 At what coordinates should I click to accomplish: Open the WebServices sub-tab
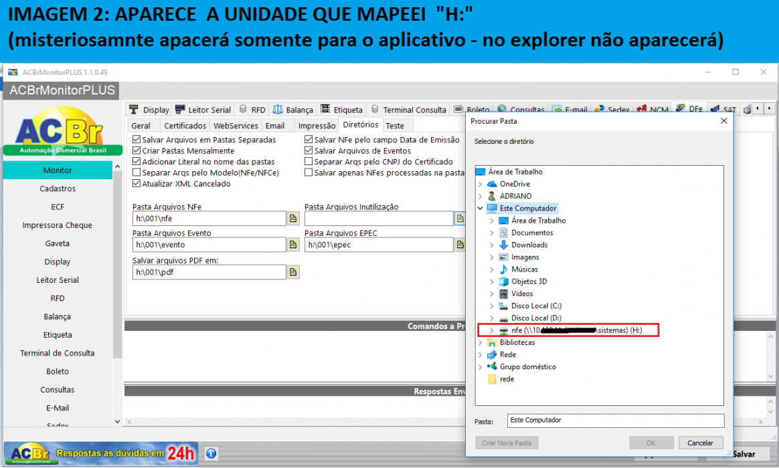click(x=236, y=126)
